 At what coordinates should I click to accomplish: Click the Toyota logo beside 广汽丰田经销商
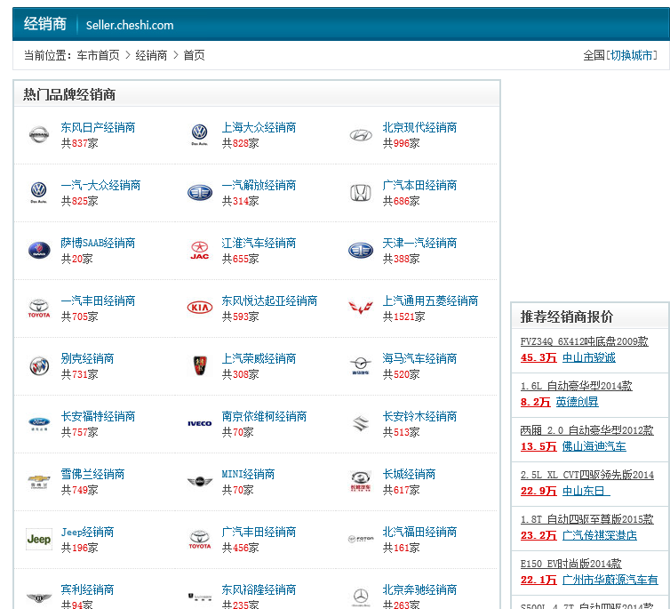pyautogui.click(x=200, y=540)
